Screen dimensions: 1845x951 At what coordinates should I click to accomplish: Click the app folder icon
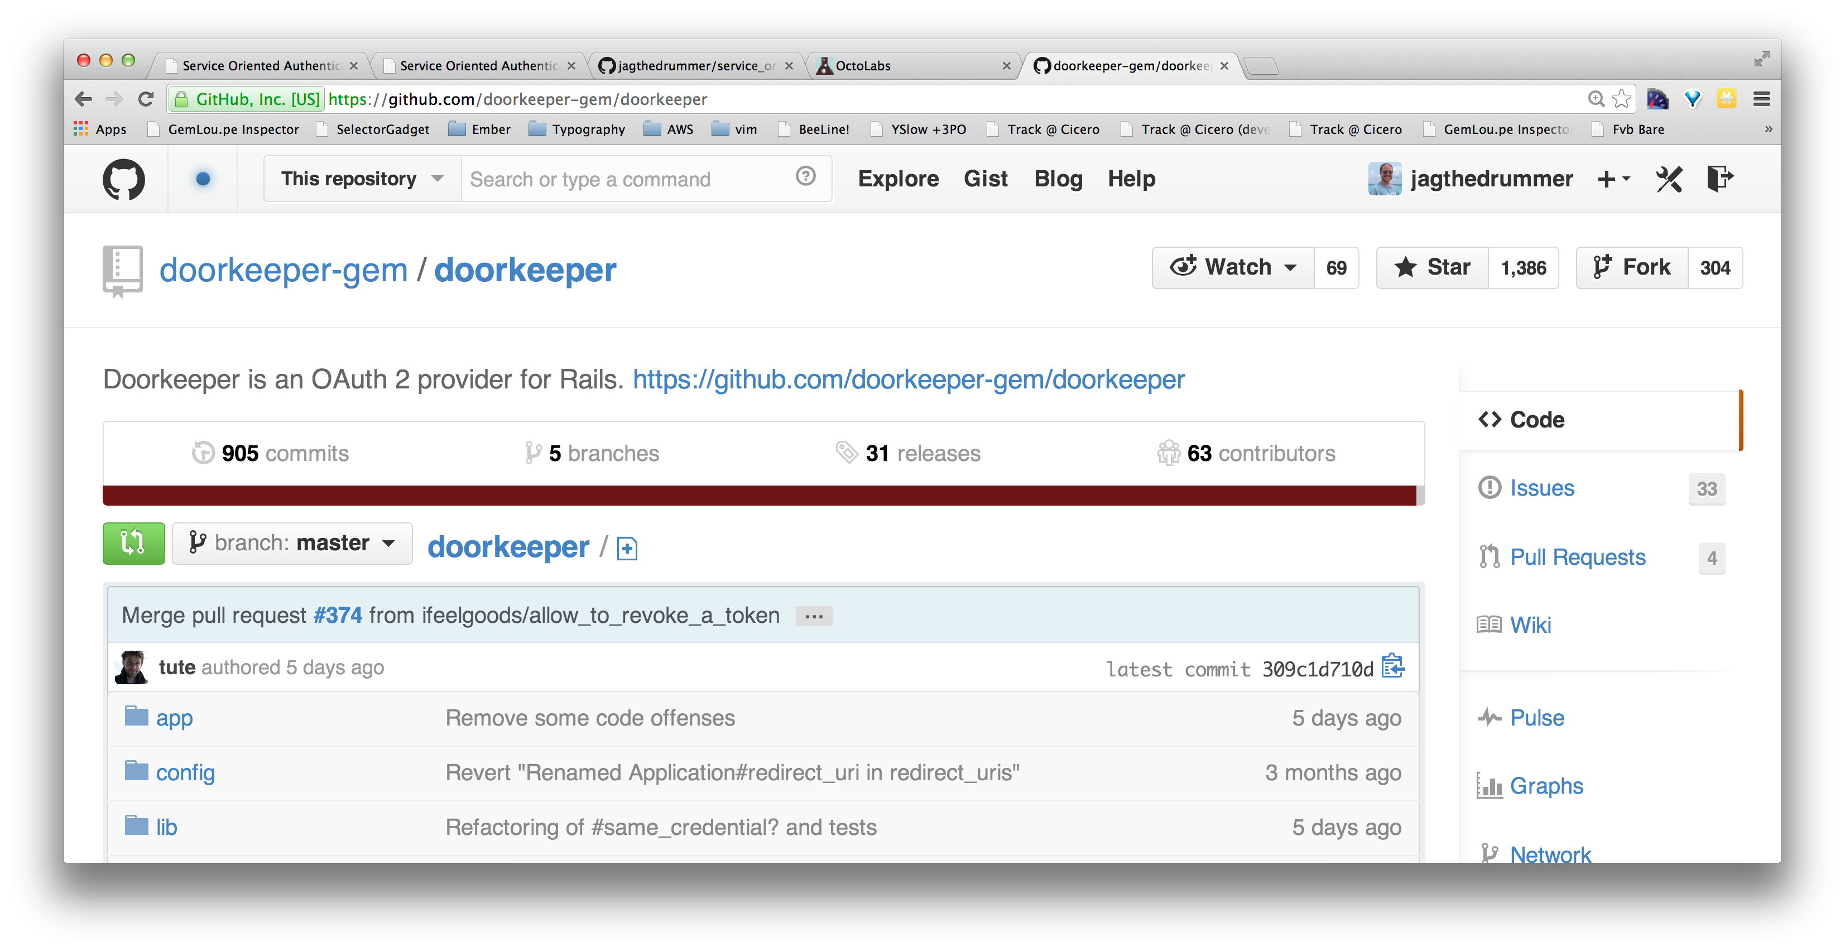tap(136, 716)
